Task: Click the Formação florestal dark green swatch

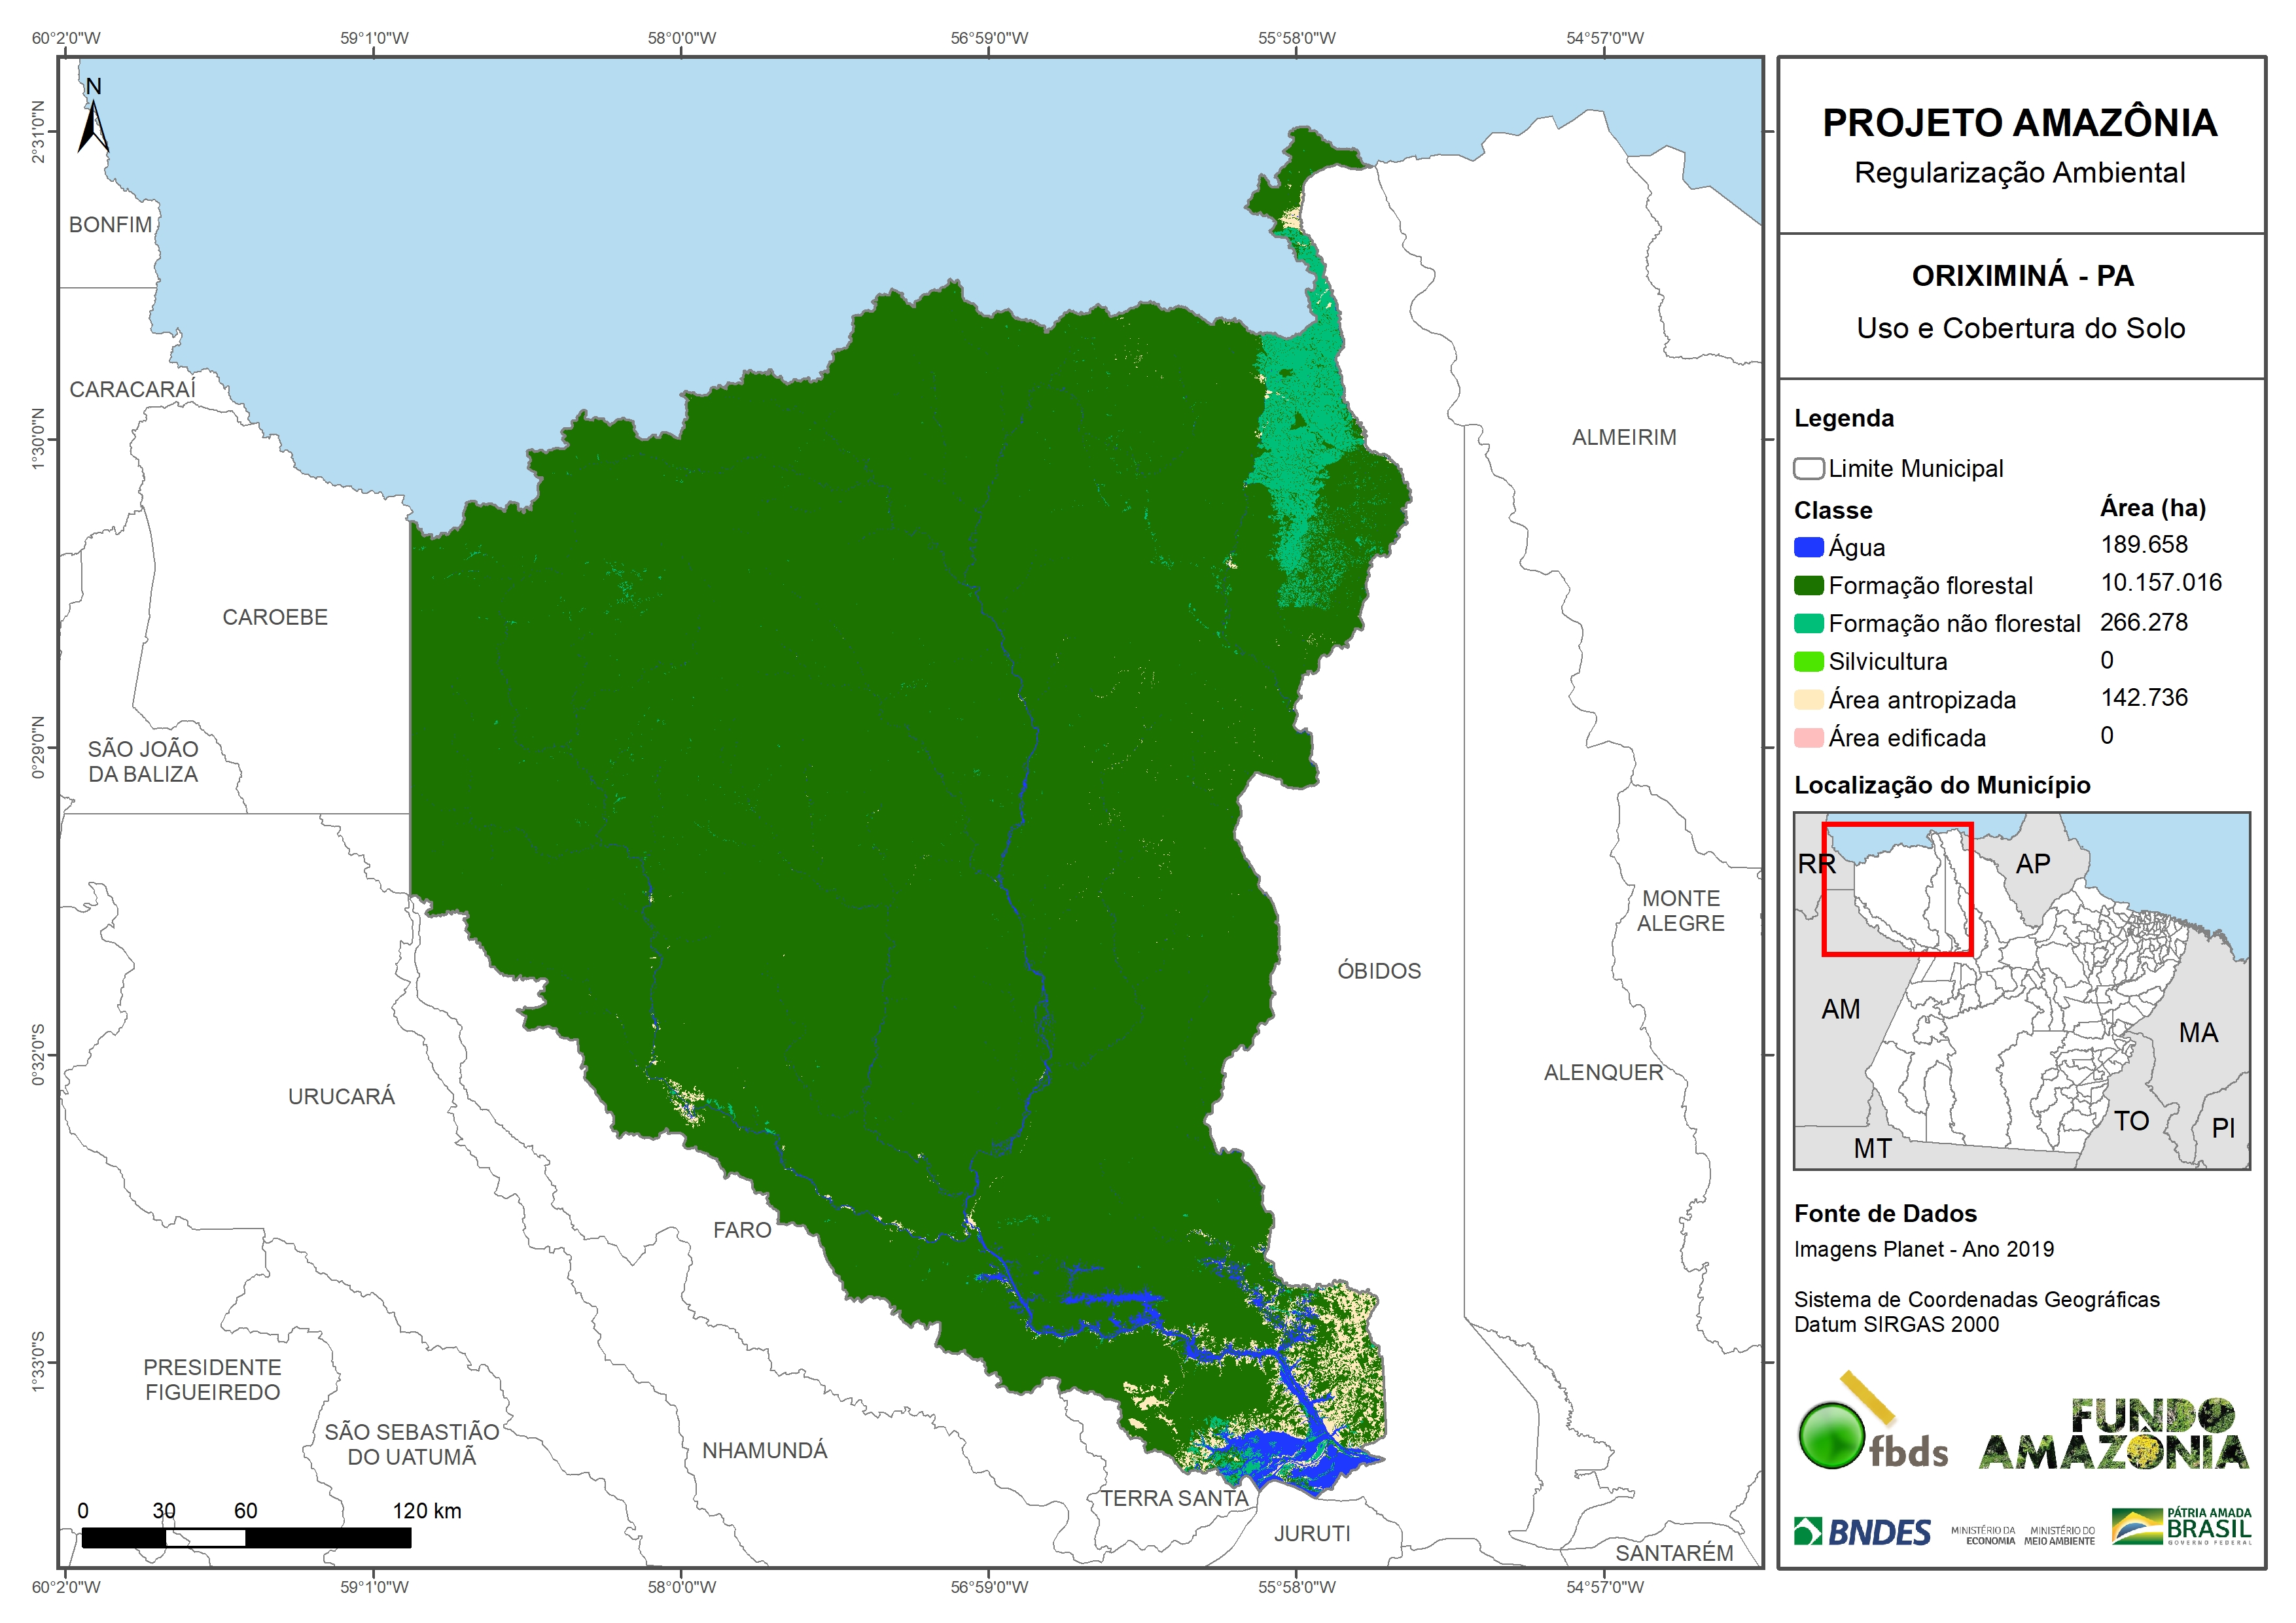Action: point(1808,585)
